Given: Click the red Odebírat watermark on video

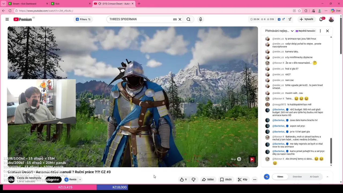Looking at the screenshot, I should [x=252, y=159].
